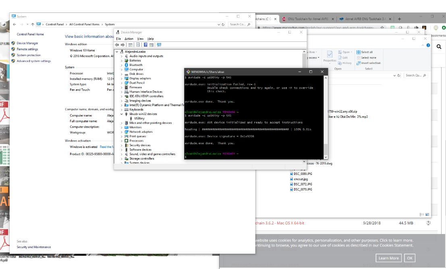The width and height of the screenshot is (446, 269).
Task: Expand the Network adapters node
Action: coord(121,132)
